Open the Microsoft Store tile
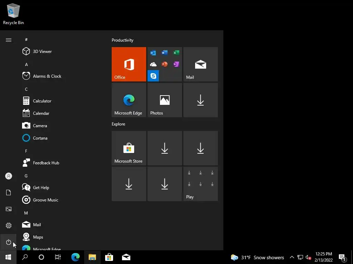The width and height of the screenshot is (353, 264). coord(129,148)
